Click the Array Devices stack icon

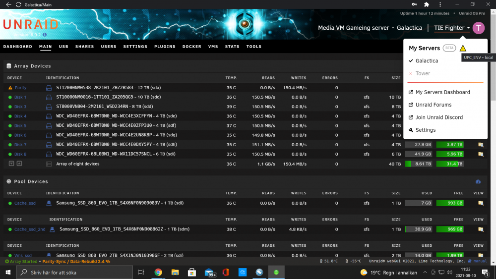point(9,66)
